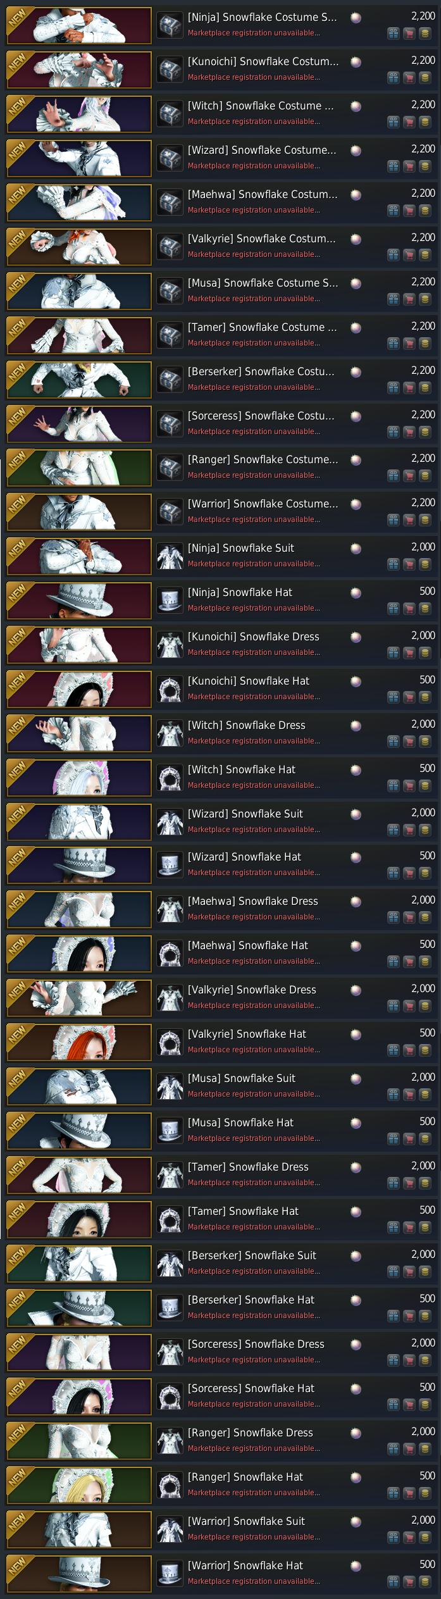Viewport: 441px width, 1599px height.
Task: Click the coins icon for Wizard Snowflake Suit
Action: coord(425,831)
